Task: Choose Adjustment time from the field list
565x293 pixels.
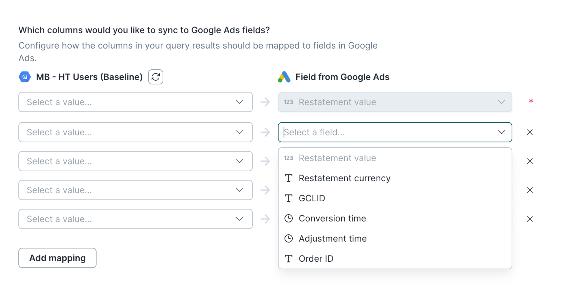Action: pyautogui.click(x=395, y=239)
